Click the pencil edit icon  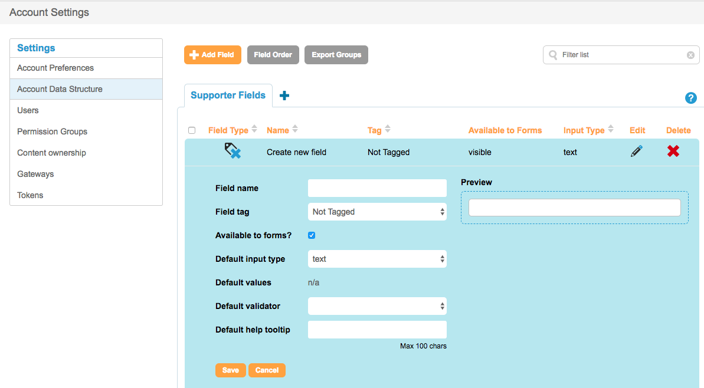pyautogui.click(x=636, y=152)
